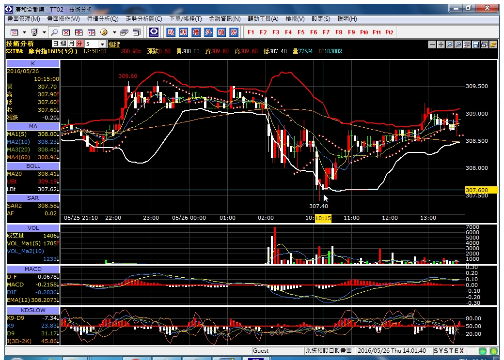Click the minus button in chart toolbar
This screenshot has width=504, height=360.
432,45
